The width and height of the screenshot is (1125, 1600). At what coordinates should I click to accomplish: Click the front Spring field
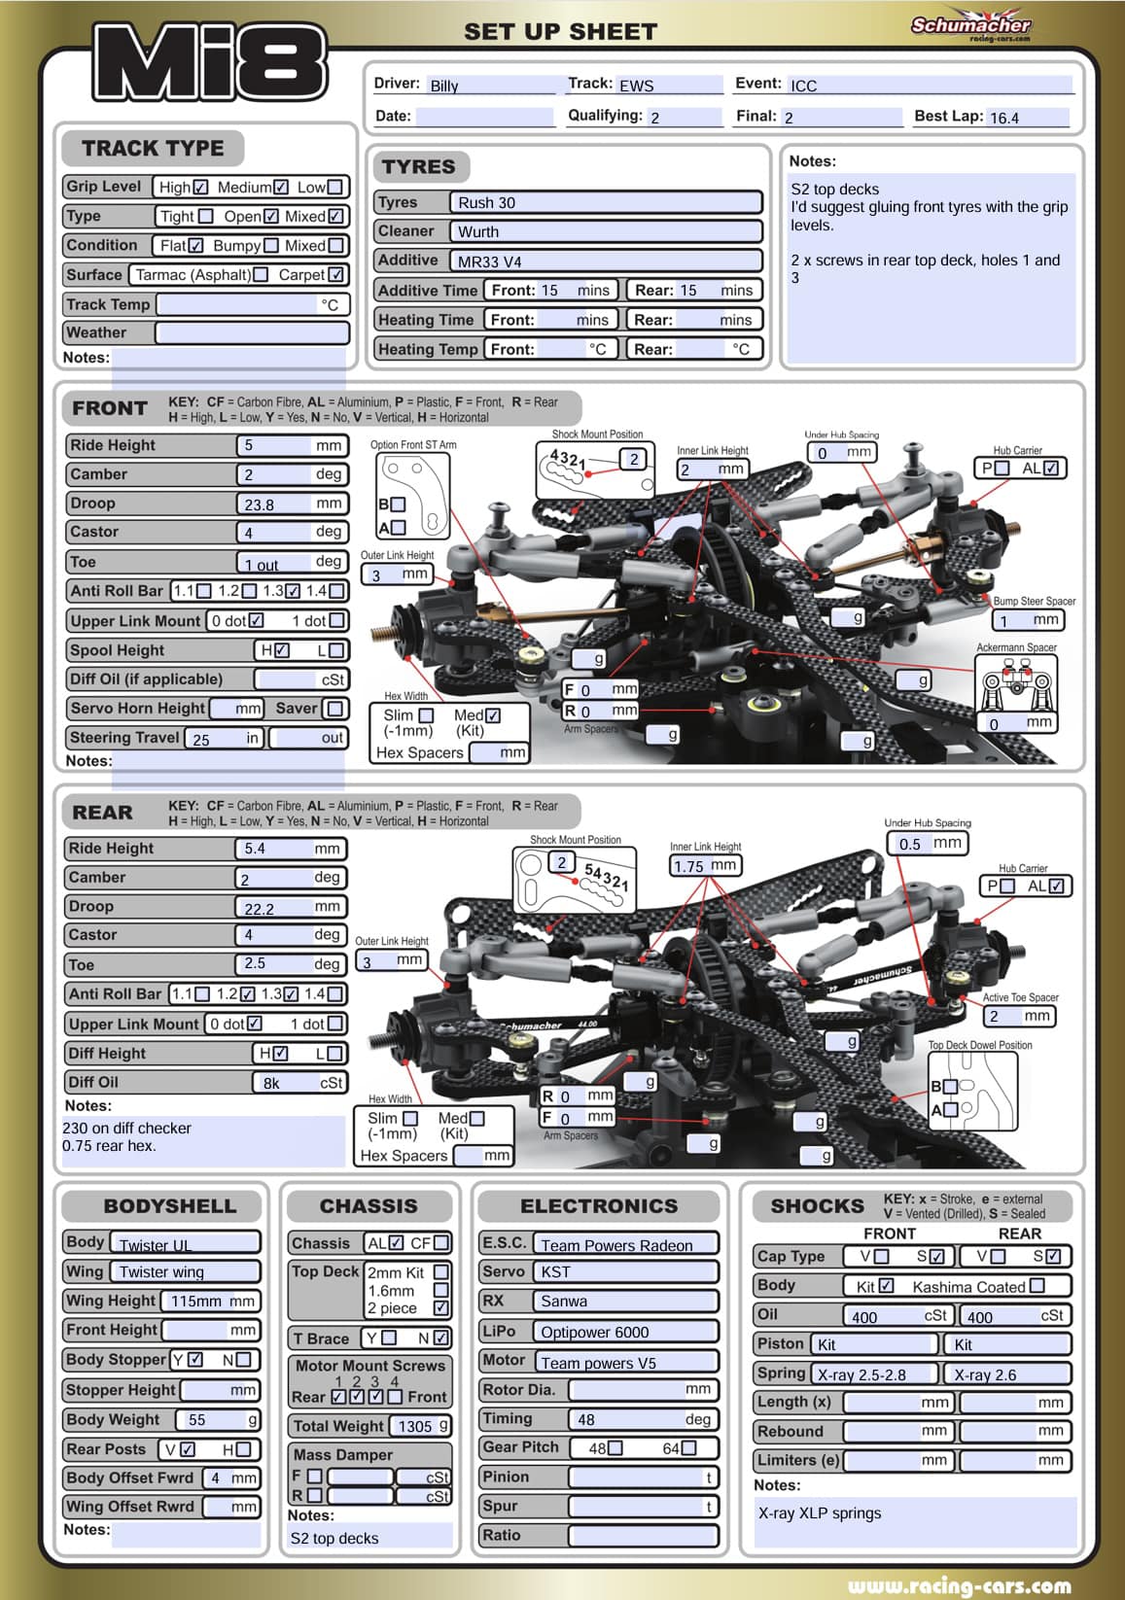click(874, 1374)
